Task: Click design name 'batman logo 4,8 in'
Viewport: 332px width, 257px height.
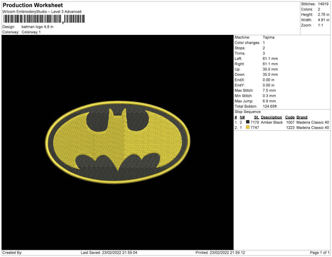Action: point(37,27)
